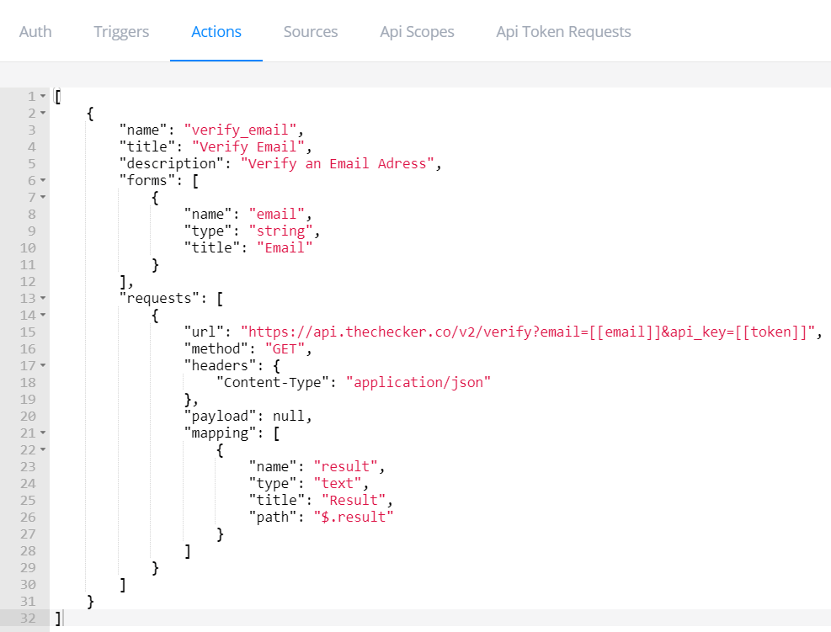831x632 pixels.
Task: Go to the Sources tab
Action: coord(311,32)
